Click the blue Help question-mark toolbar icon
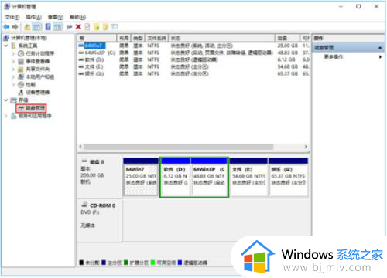Screen dimensions: 387x278 [x=48, y=27]
